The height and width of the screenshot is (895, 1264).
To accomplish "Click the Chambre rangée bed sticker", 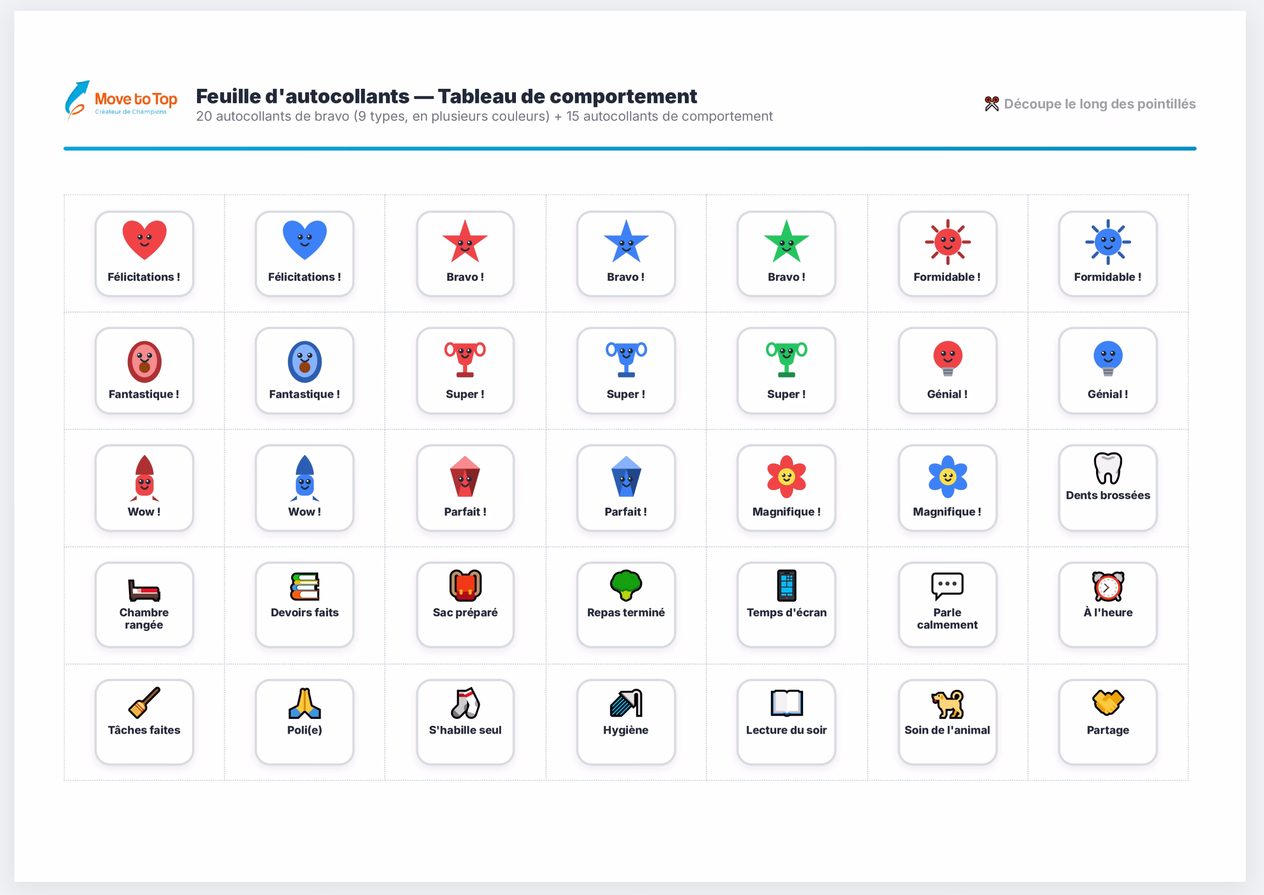I will pyautogui.click(x=144, y=604).
